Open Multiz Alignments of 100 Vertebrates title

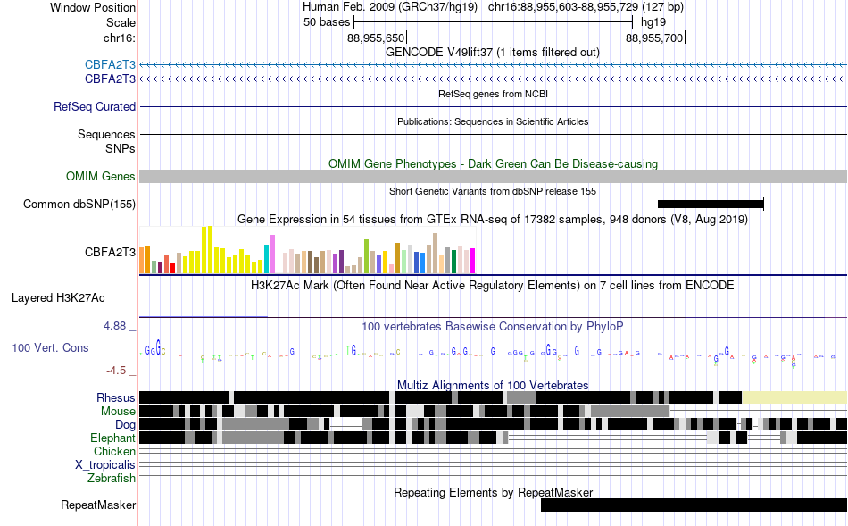click(493, 385)
